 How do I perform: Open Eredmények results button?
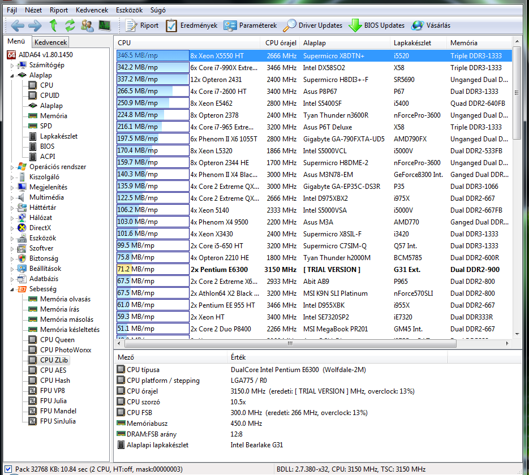[x=191, y=25]
